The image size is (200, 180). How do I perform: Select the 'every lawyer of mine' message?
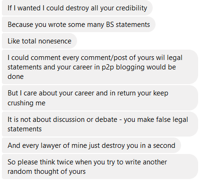(x=91, y=145)
